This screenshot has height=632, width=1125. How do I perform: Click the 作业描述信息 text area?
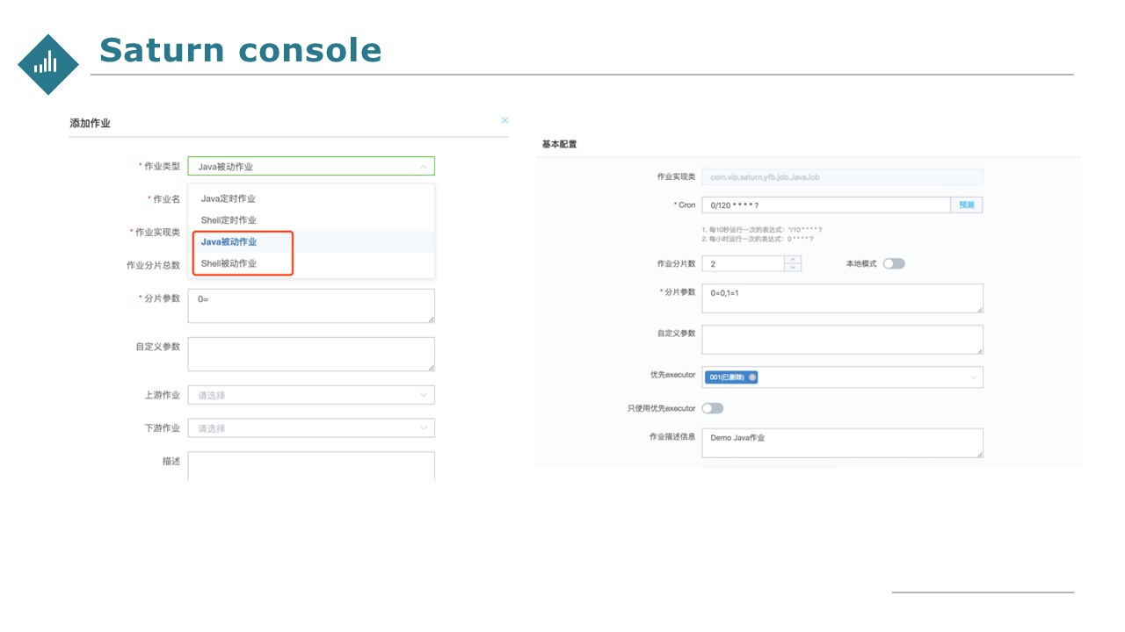click(842, 443)
